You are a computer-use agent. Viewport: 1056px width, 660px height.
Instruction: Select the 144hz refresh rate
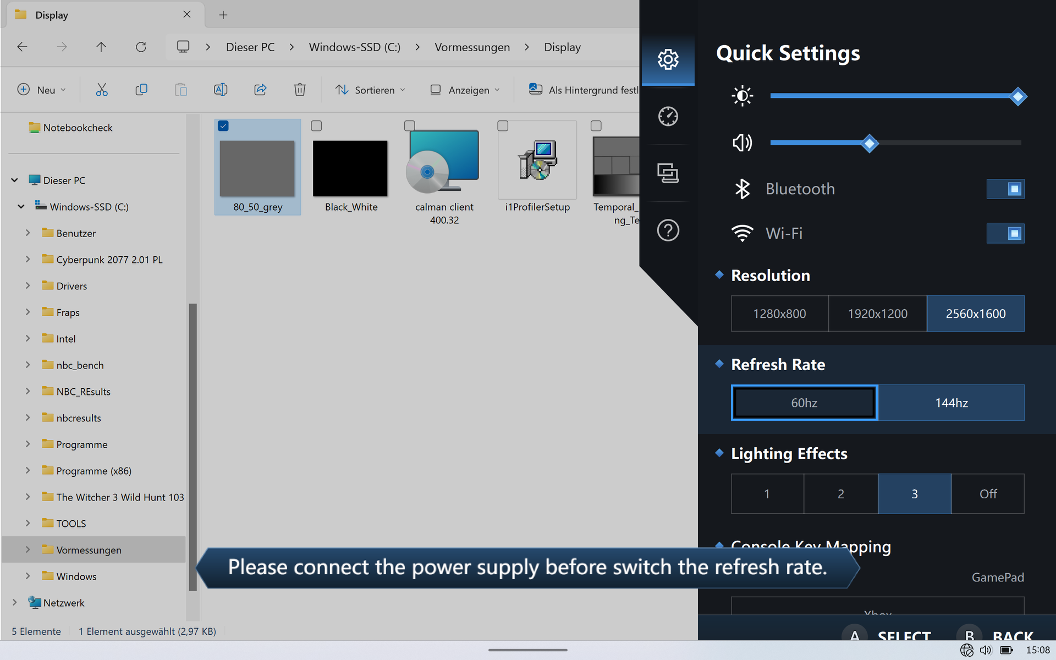[951, 403]
